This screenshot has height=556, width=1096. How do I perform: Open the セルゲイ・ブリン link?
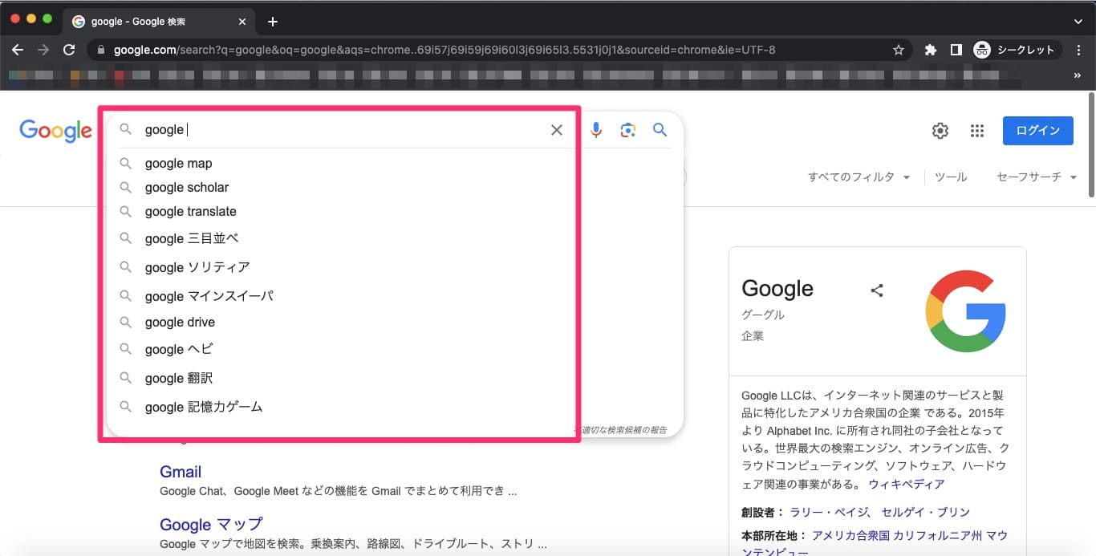(926, 512)
